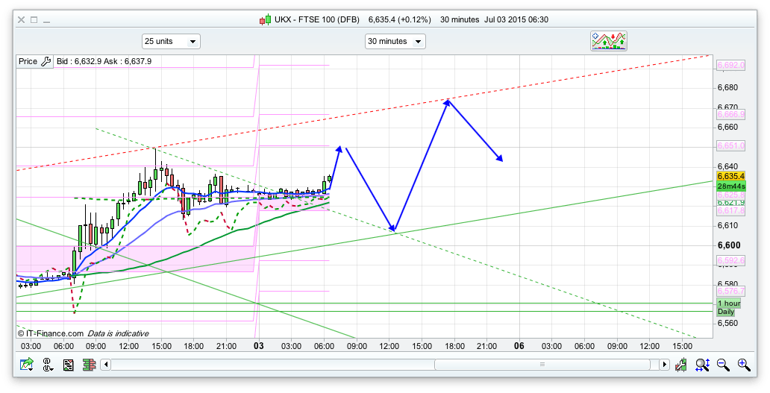Image resolution: width=770 pixels, height=393 pixels.
Task: Click the 06 date marker on time axis
Action: 519,346
